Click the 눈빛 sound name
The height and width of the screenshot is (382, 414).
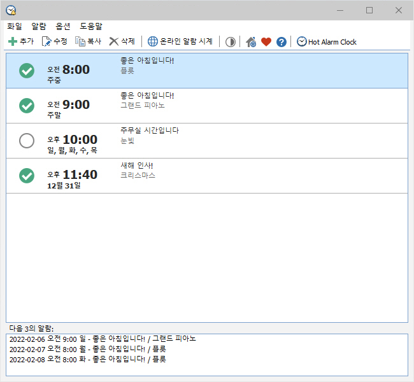point(127,141)
